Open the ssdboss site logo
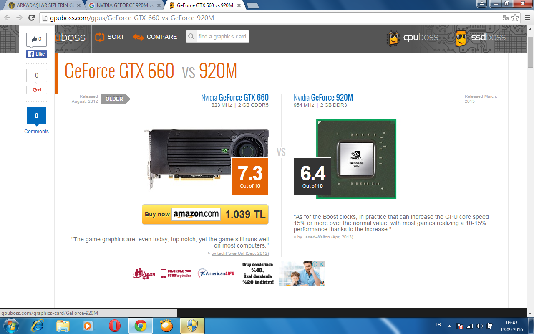This screenshot has height=334, width=534. point(481,38)
